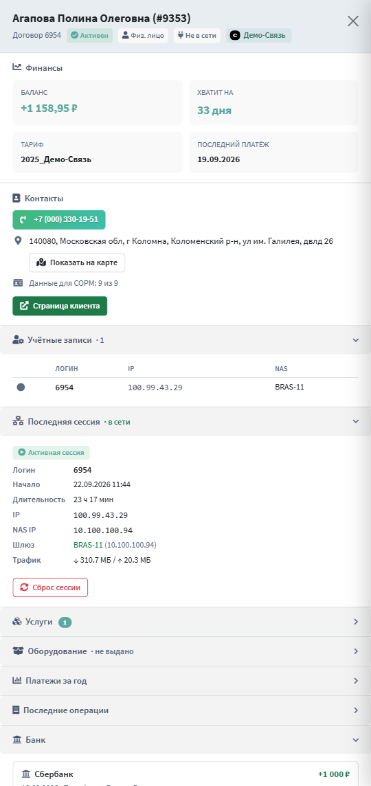This screenshot has width=371, height=786.
Task: Click the traffic value 310.7 МБ / 20.3 МБ
Action: 112,560
